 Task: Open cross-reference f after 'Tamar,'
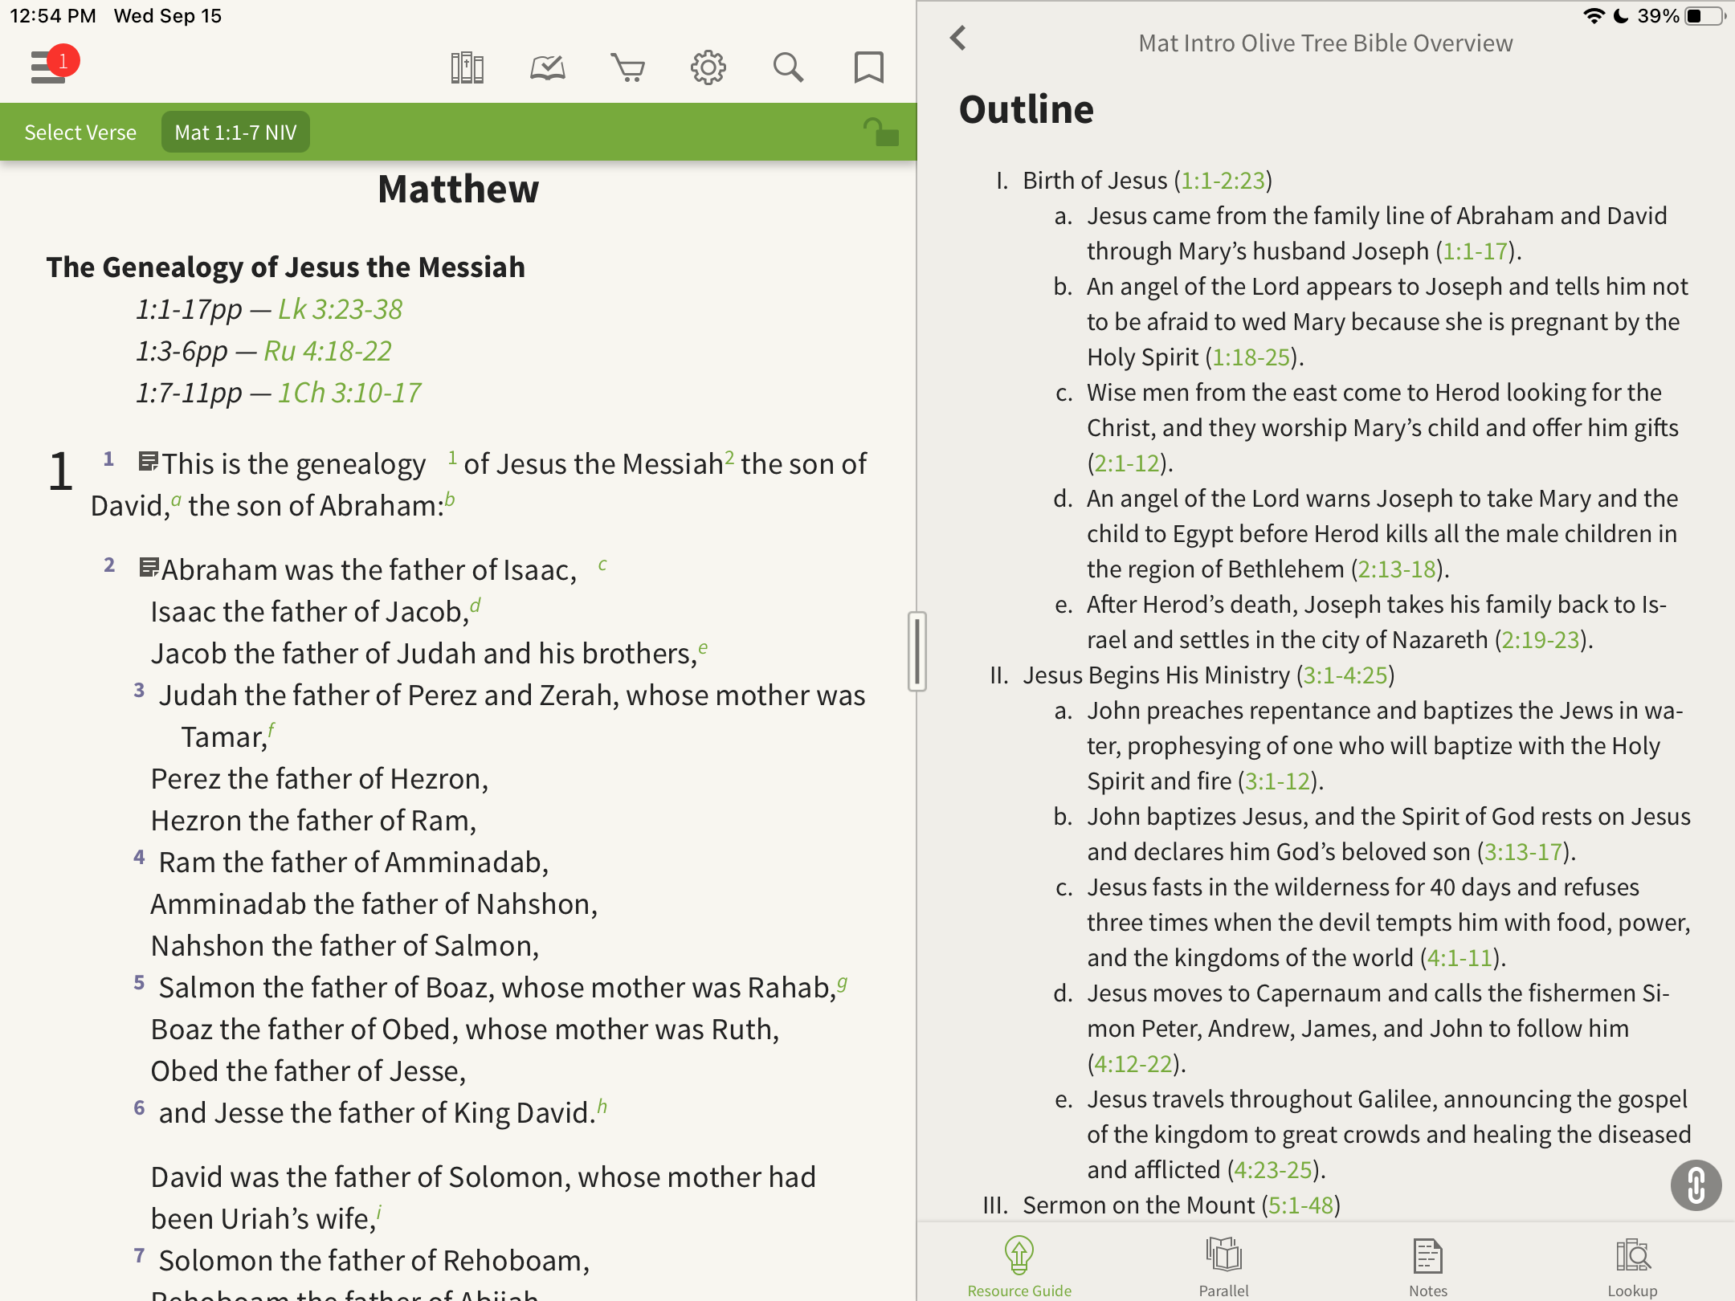click(271, 731)
